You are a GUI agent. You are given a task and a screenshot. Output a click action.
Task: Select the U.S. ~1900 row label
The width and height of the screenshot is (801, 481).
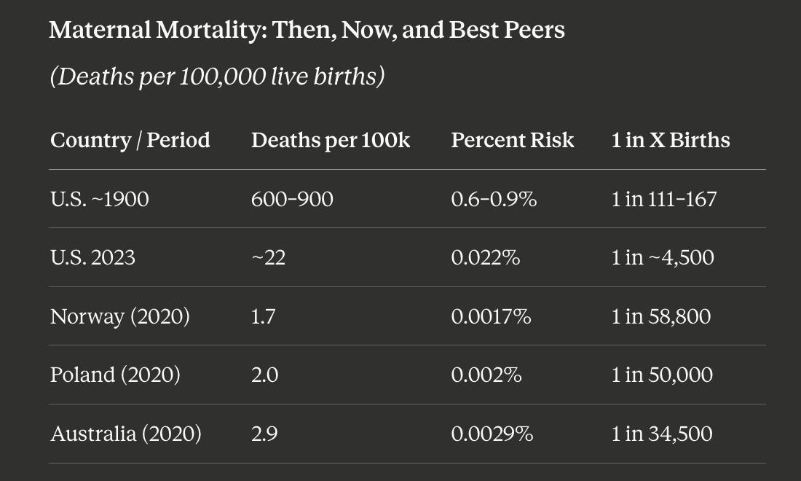click(x=100, y=199)
